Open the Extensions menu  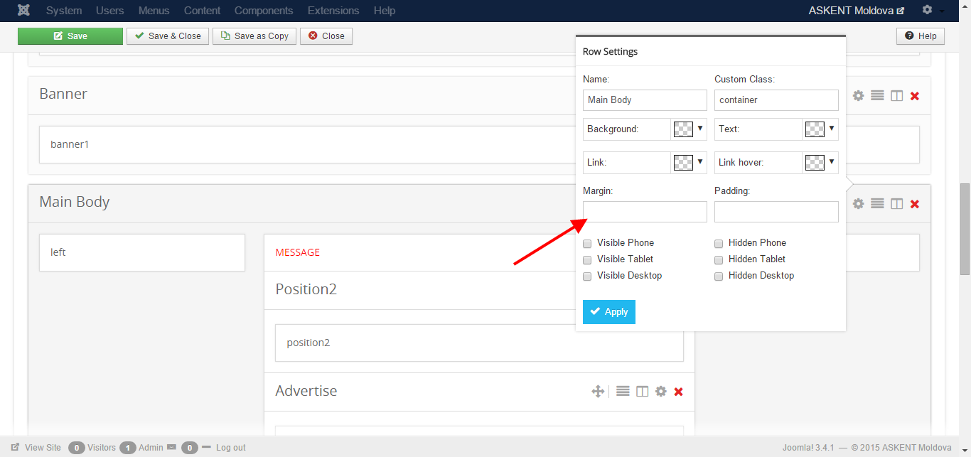click(333, 11)
